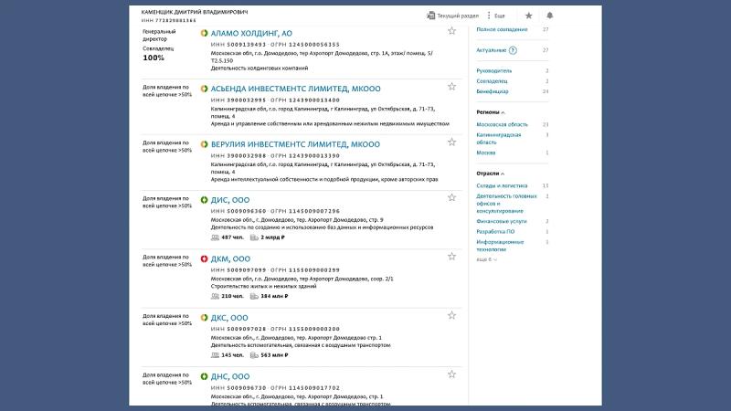The height and width of the screenshot is (411, 731).
Task: Click '210 чел.' employee count
Action: [x=232, y=296]
